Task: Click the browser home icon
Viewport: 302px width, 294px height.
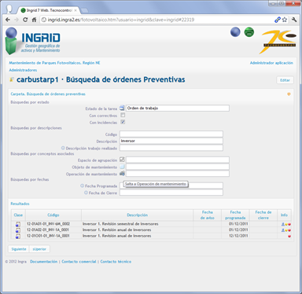Action: click(34, 20)
